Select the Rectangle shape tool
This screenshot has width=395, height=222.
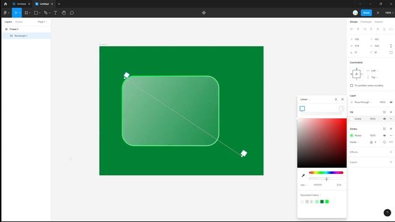[x=36, y=12]
